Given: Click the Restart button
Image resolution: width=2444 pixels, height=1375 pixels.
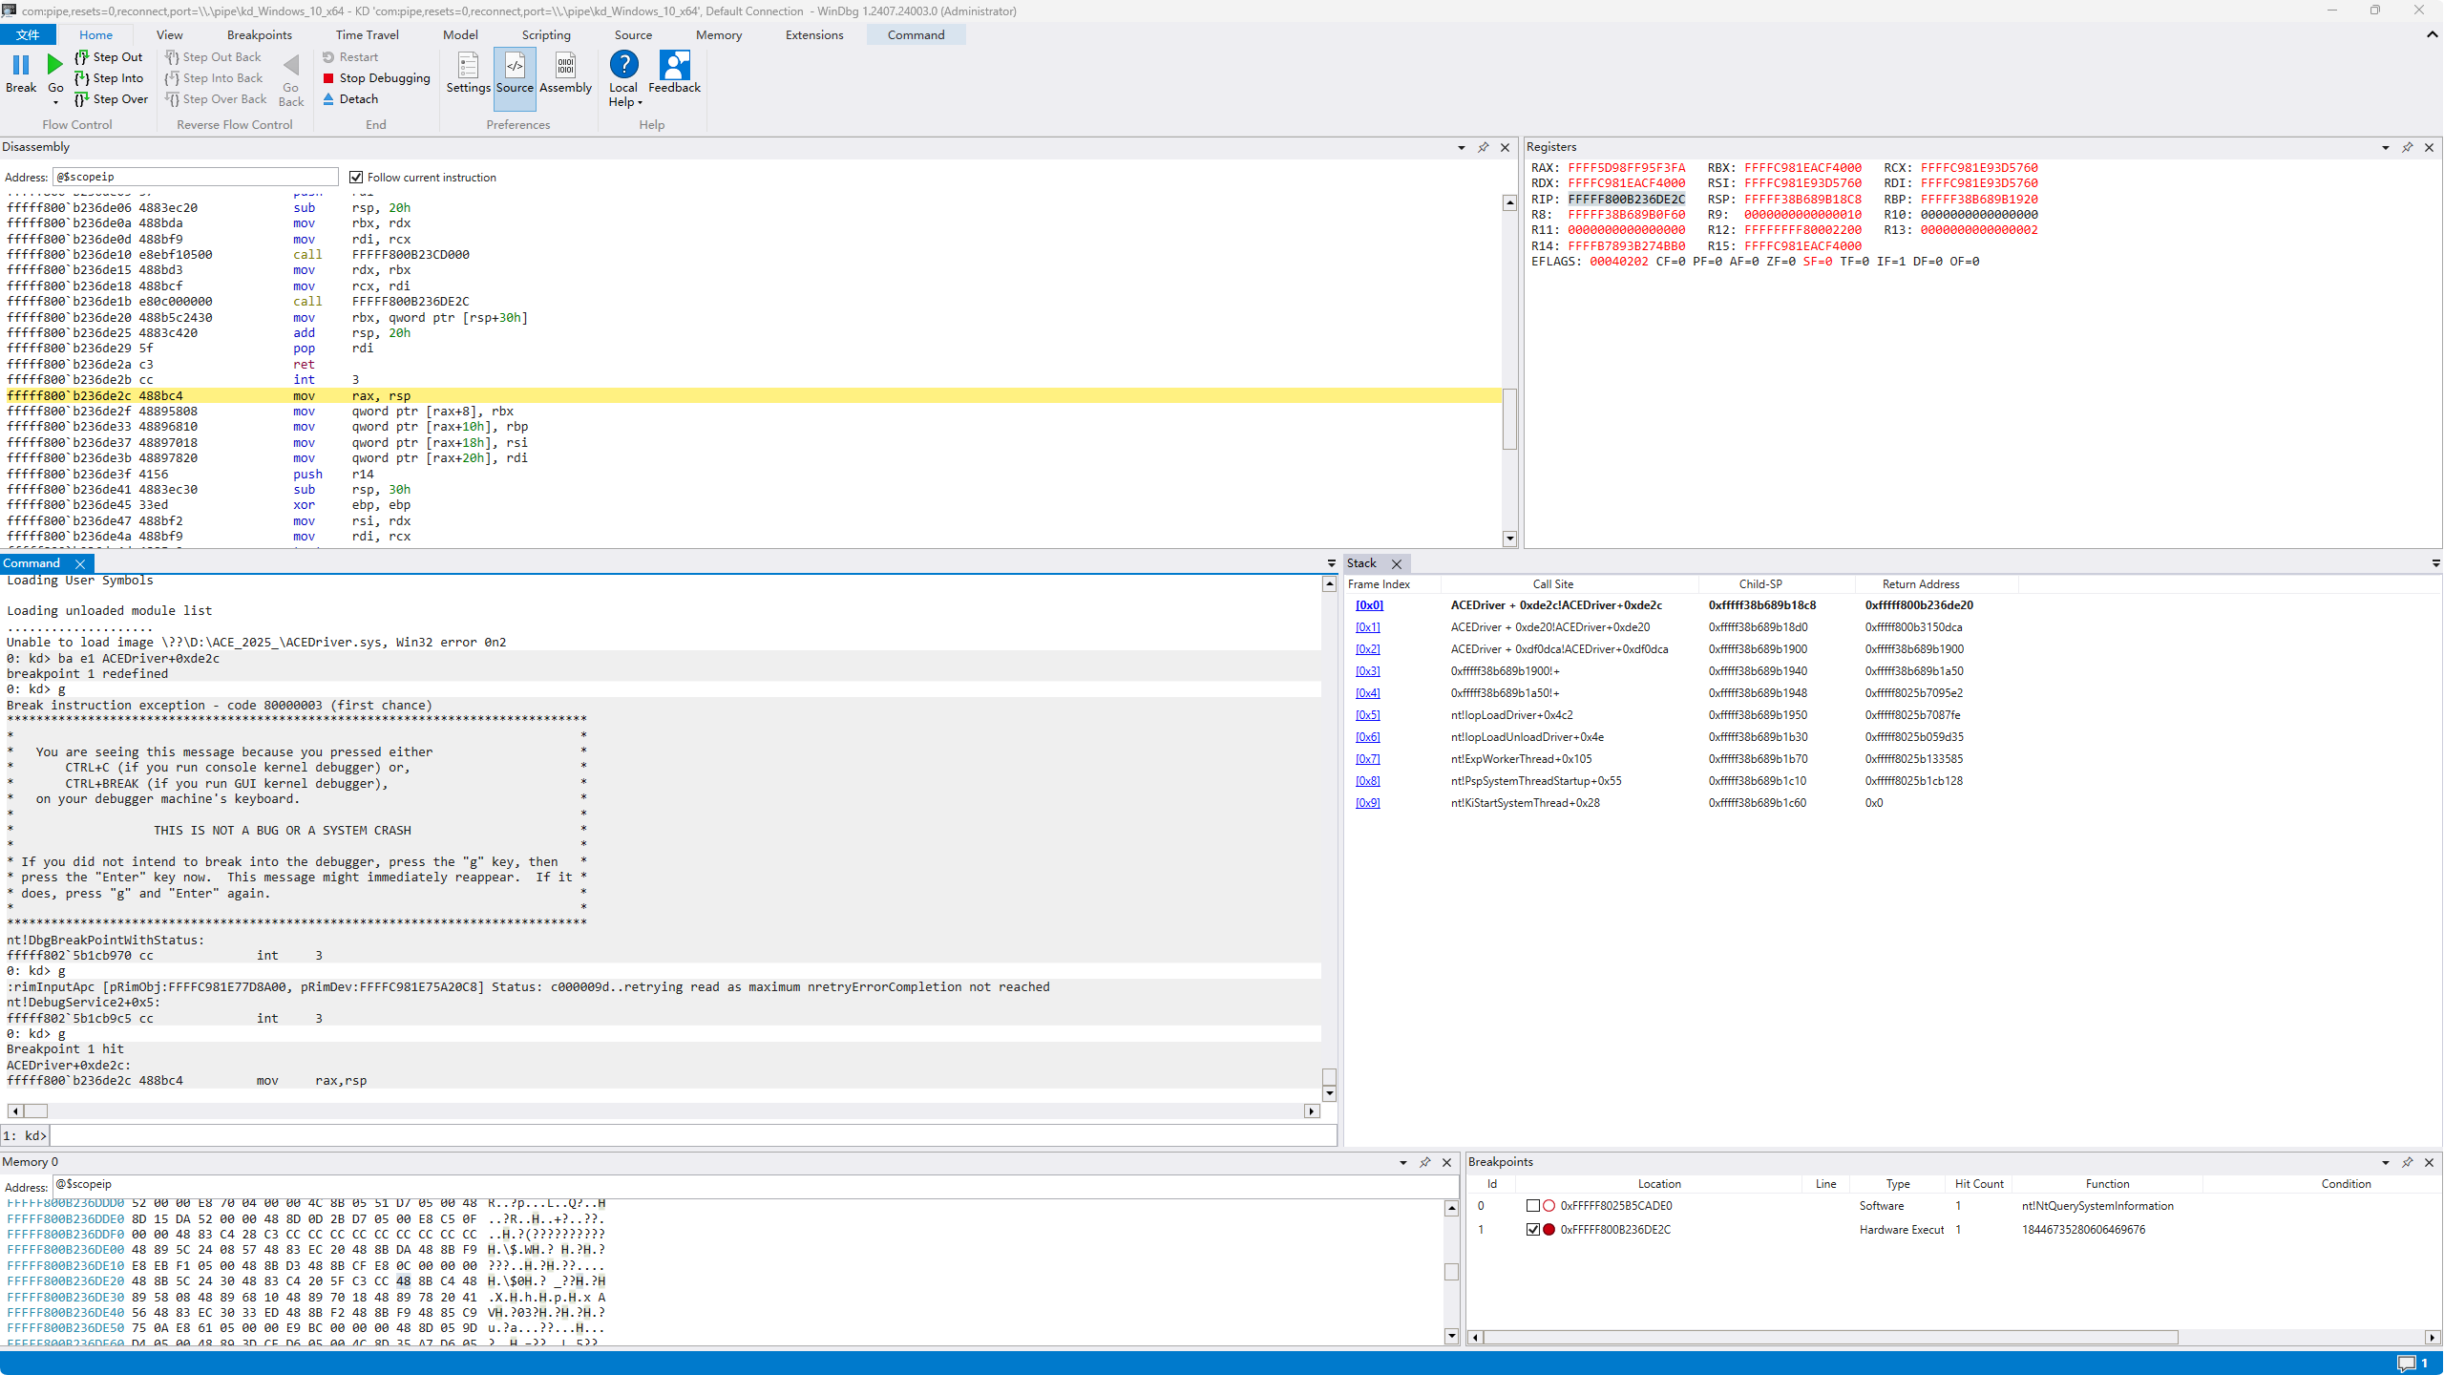Looking at the screenshot, I should coord(350,57).
